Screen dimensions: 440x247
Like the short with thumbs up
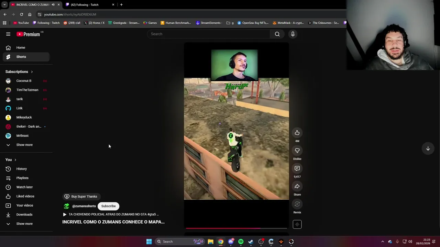point(297,133)
